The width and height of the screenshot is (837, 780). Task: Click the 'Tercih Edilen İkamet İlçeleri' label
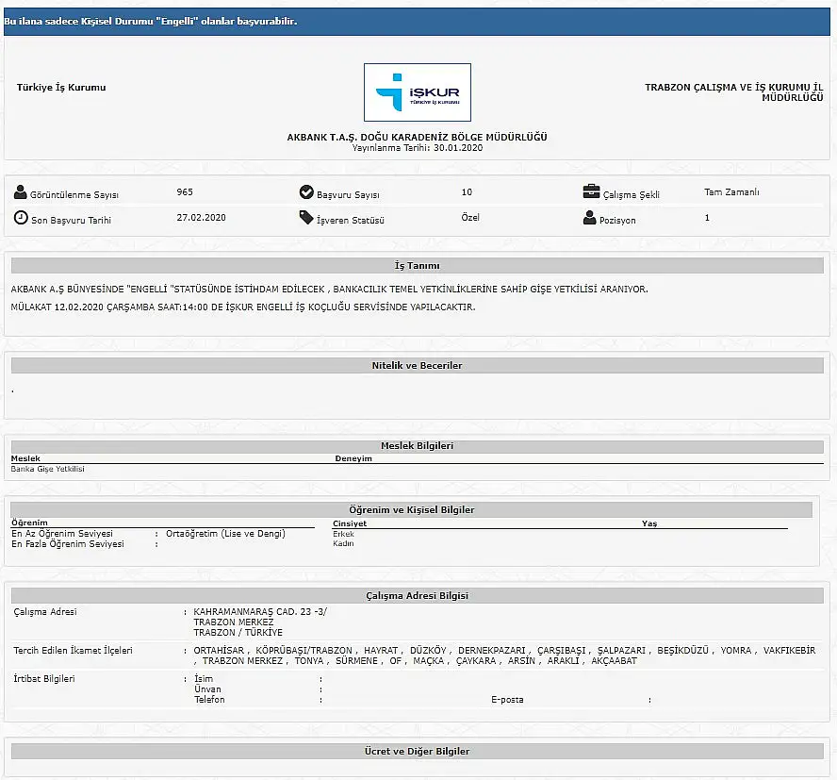pos(74,650)
